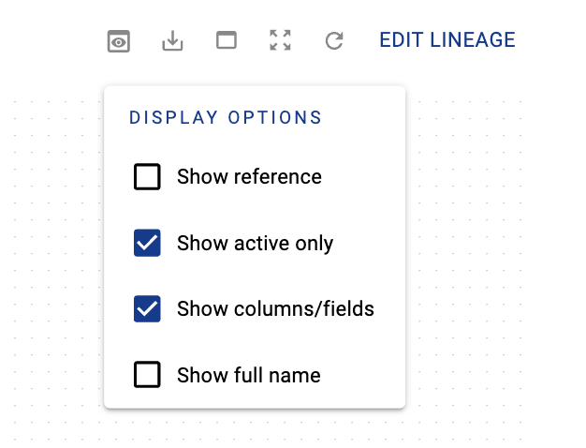Click the refresh lineage icon
The image size is (586, 448).
[334, 40]
